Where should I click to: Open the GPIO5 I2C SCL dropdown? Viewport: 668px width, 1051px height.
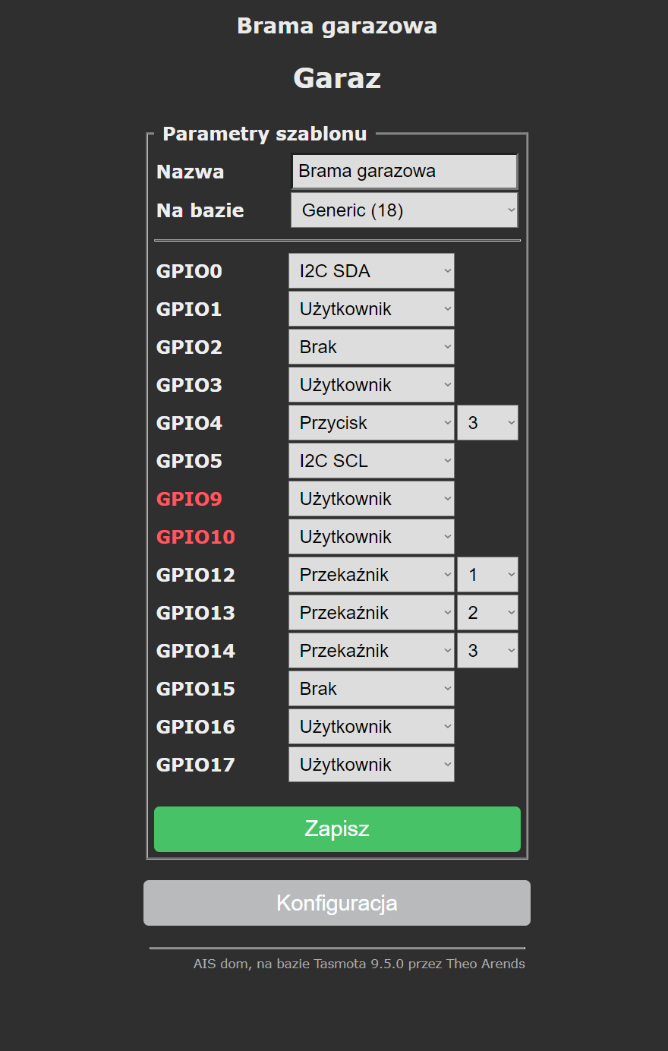(x=371, y=461)
